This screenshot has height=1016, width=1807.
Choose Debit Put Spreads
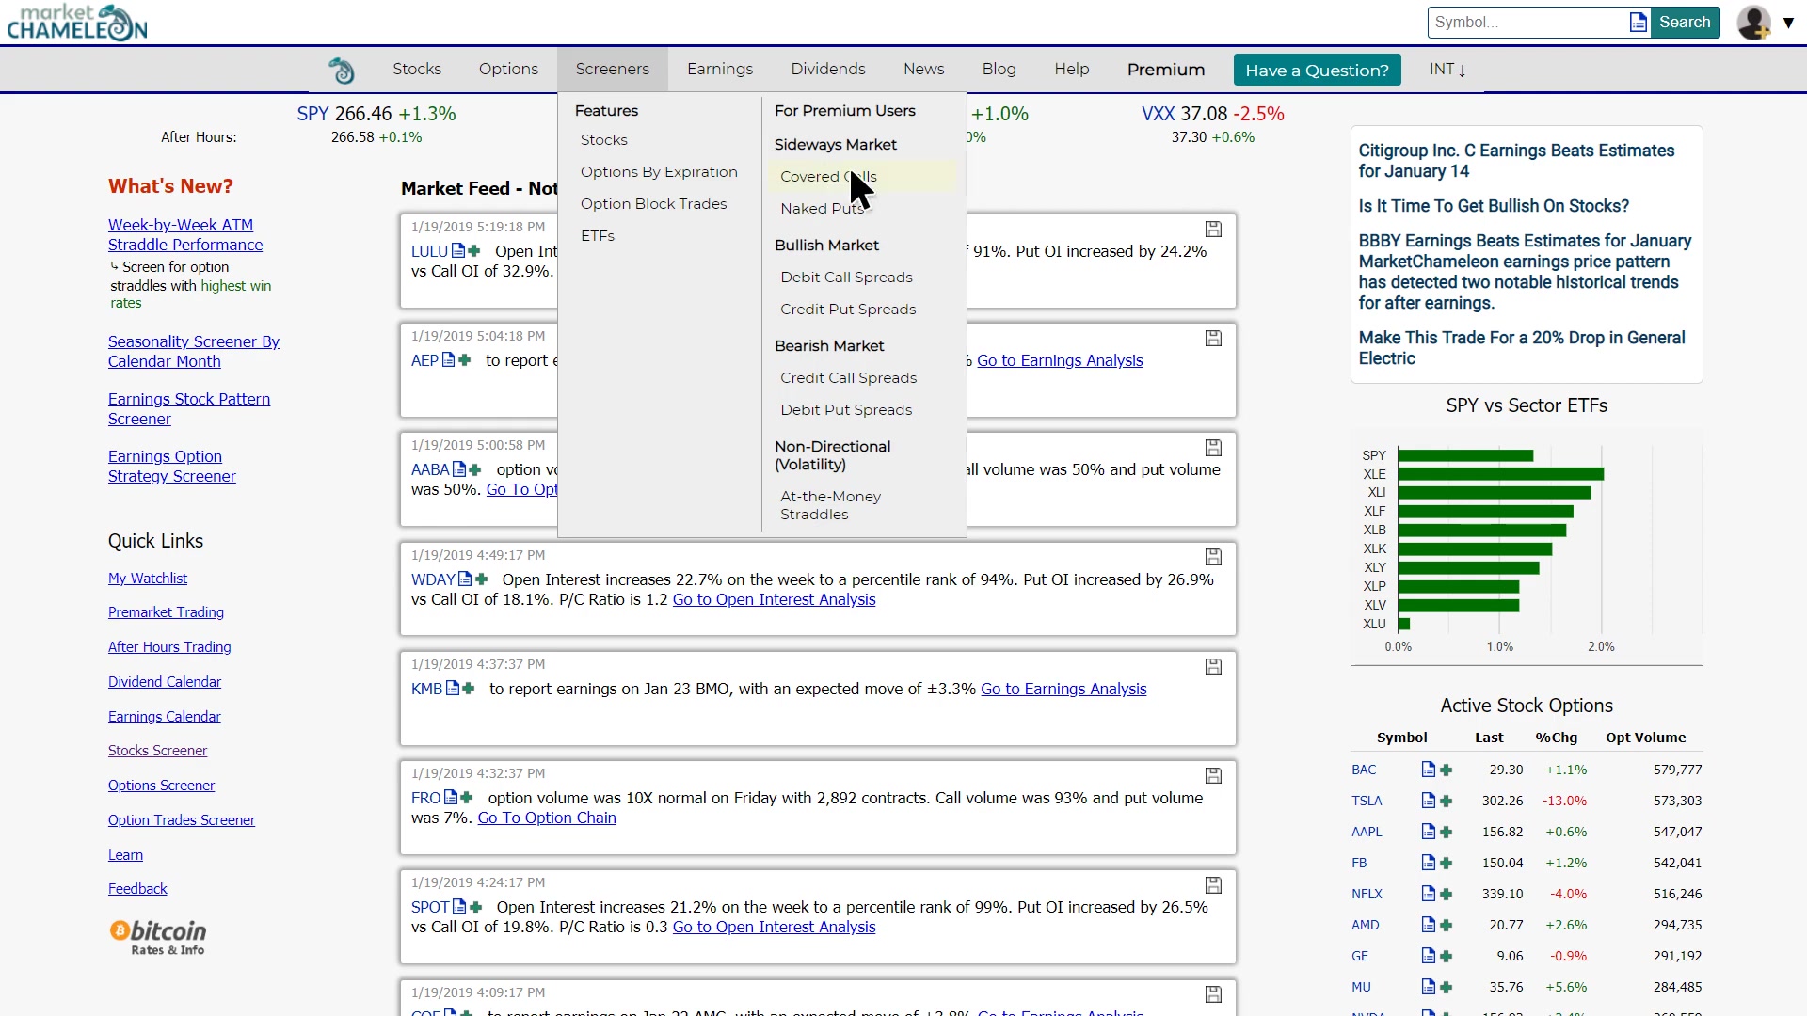tap(846, 410)
